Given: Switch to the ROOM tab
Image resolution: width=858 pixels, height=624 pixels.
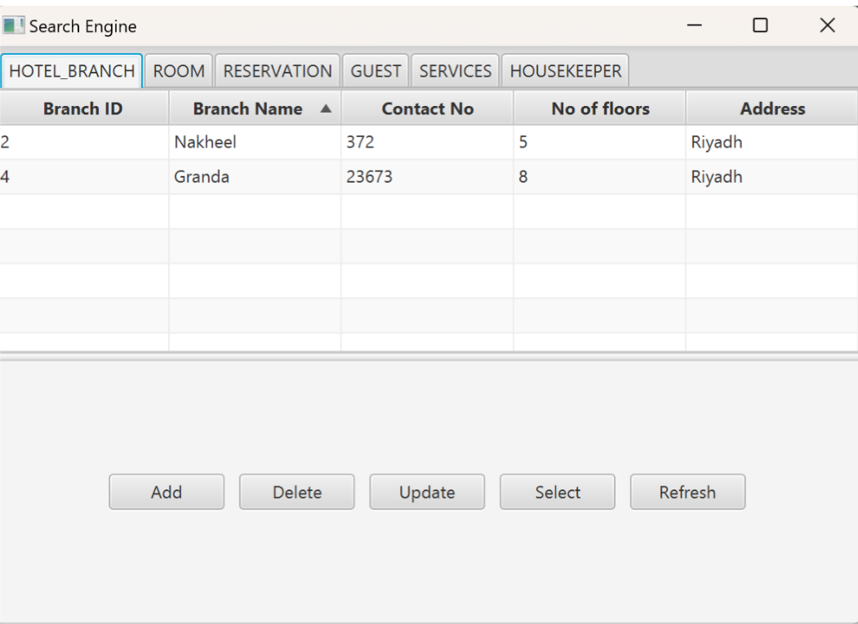Looking at the screenshot, I should tap(179, 71).
